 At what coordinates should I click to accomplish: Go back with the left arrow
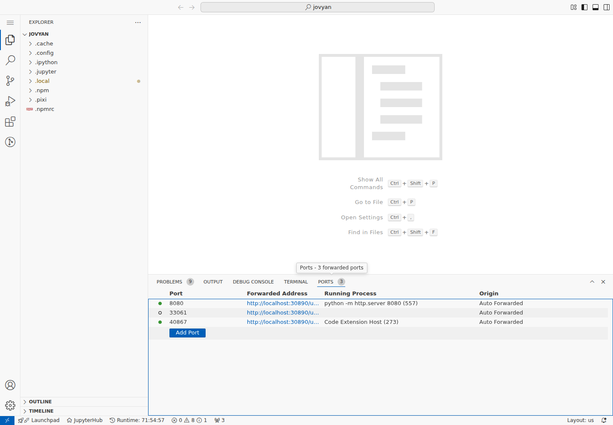181,7
